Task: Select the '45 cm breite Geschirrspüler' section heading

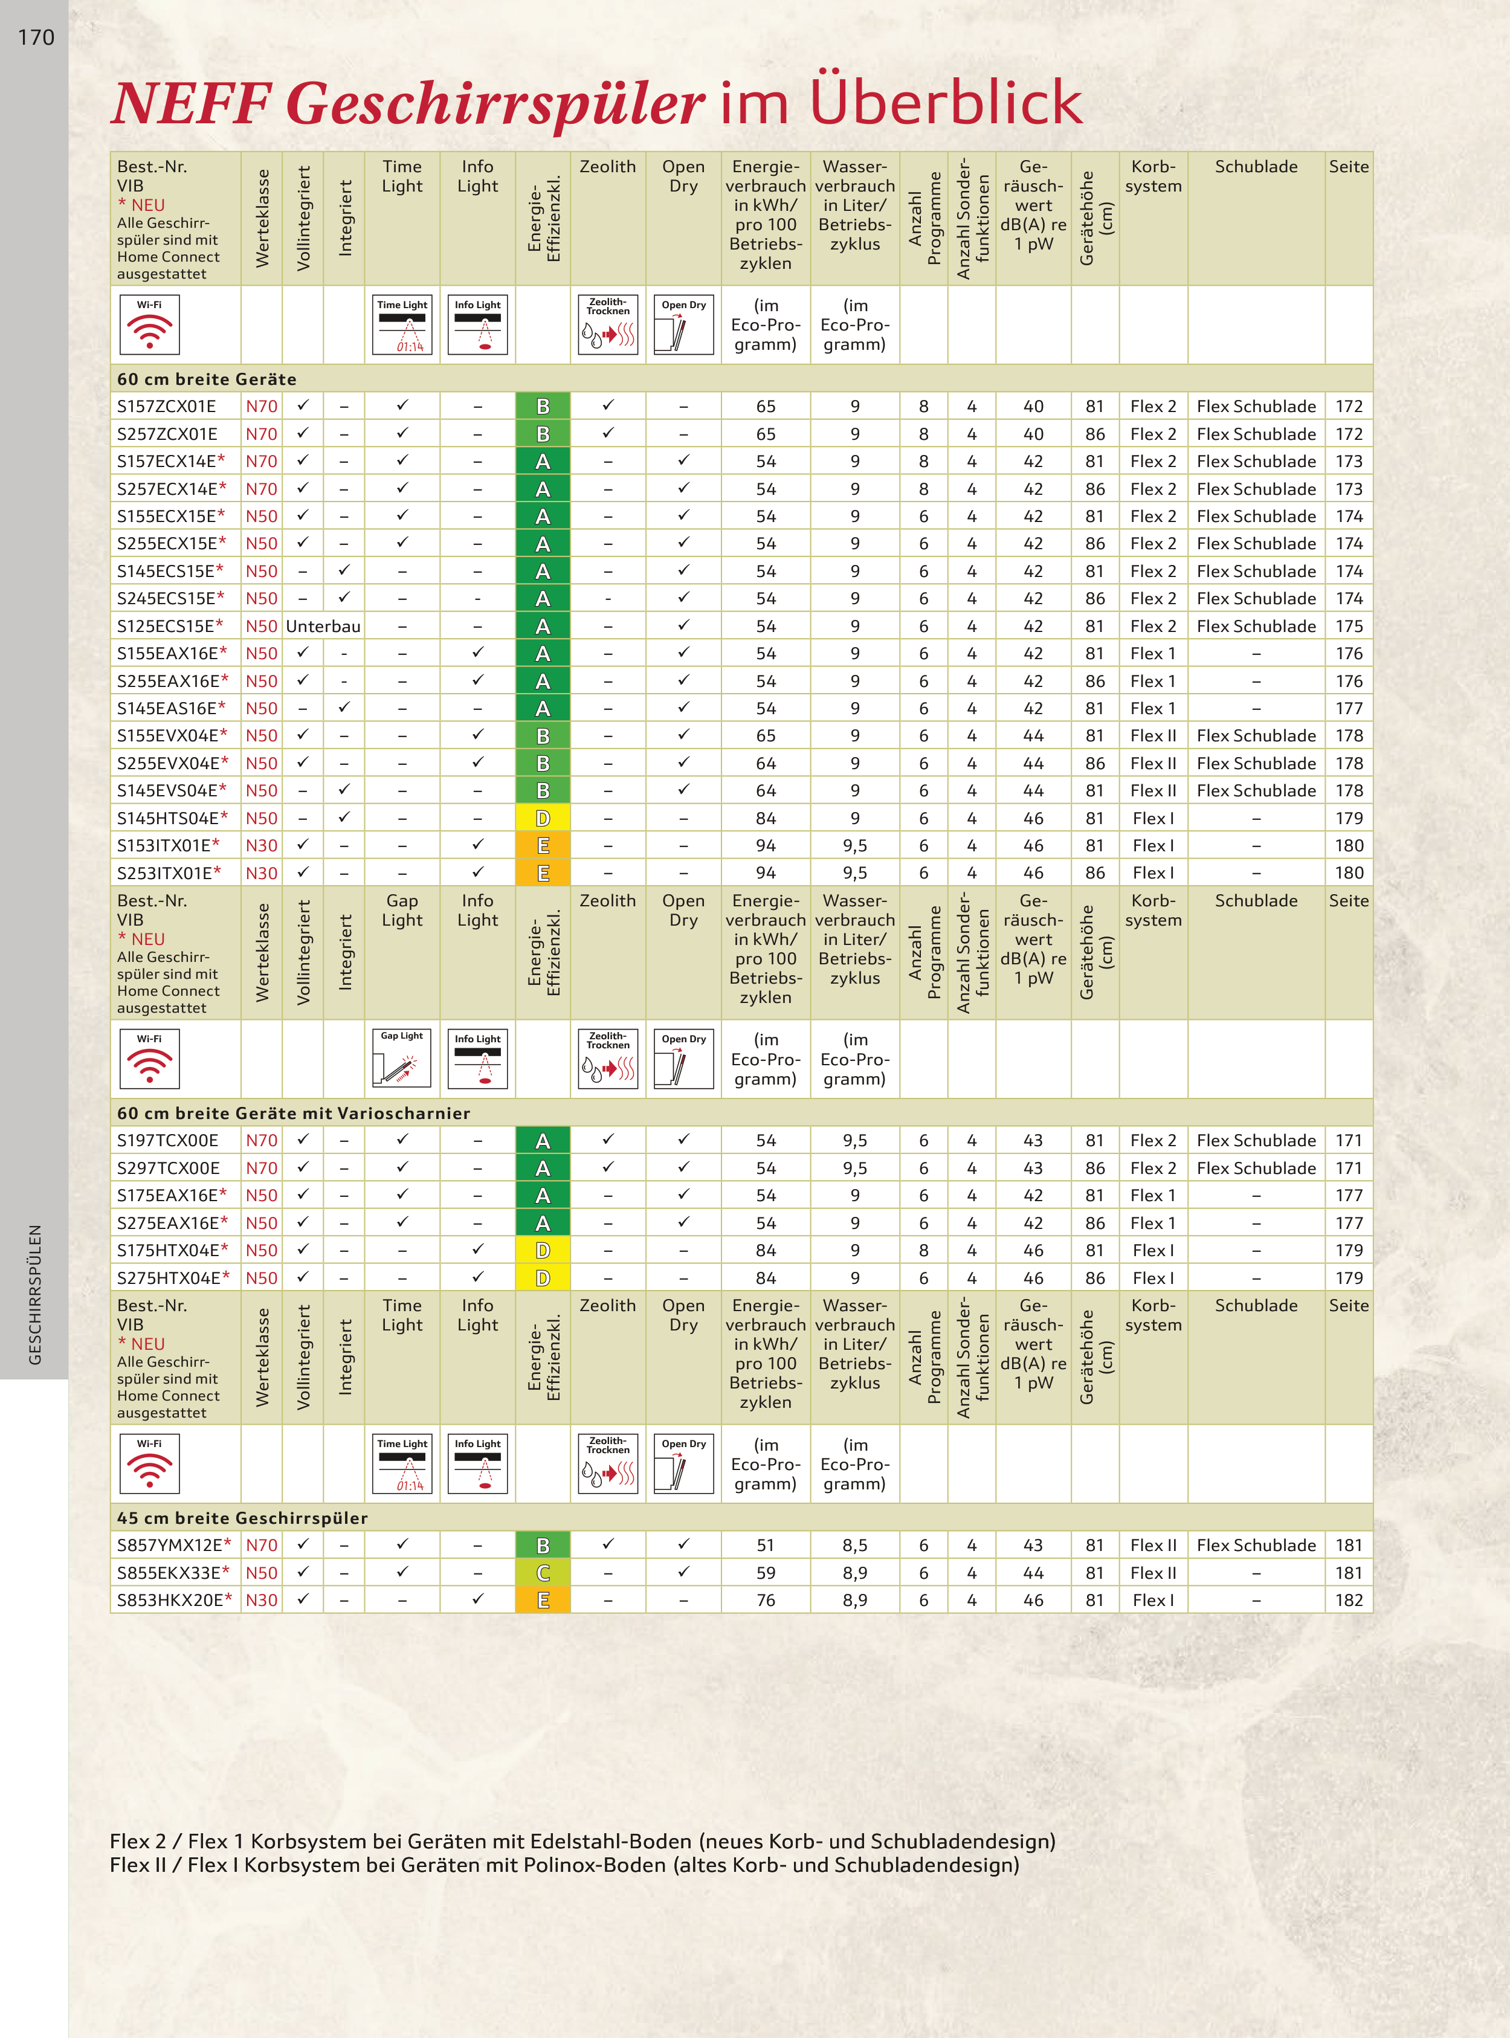Action: pos(242,1518)
